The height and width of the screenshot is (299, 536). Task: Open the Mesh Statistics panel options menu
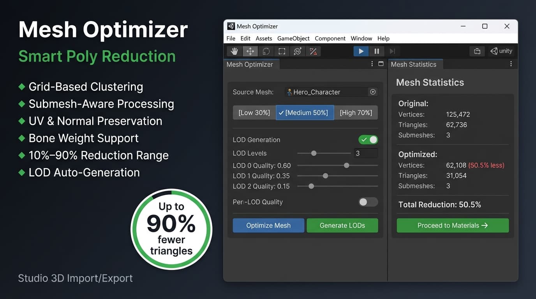click(511, 63)
